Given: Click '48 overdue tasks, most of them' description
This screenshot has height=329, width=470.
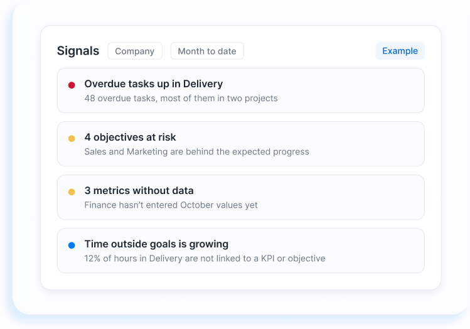Looking at the screenshot, I should (x=181, y=99).
